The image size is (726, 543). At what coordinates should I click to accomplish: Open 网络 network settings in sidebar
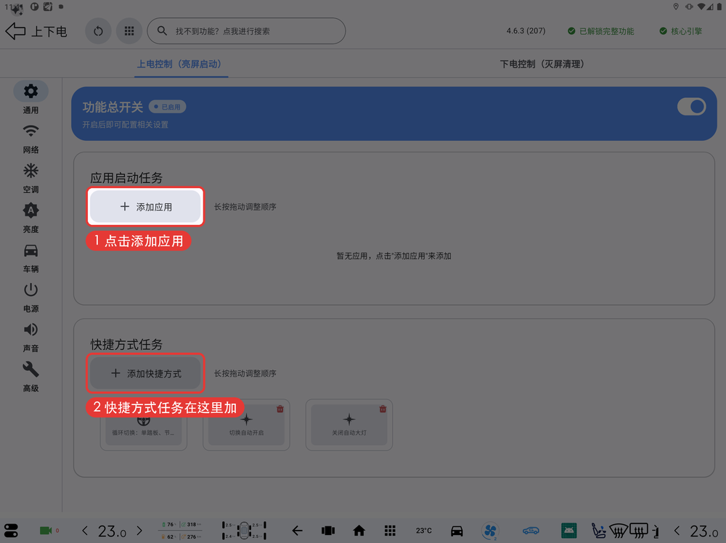coord(31,138)
